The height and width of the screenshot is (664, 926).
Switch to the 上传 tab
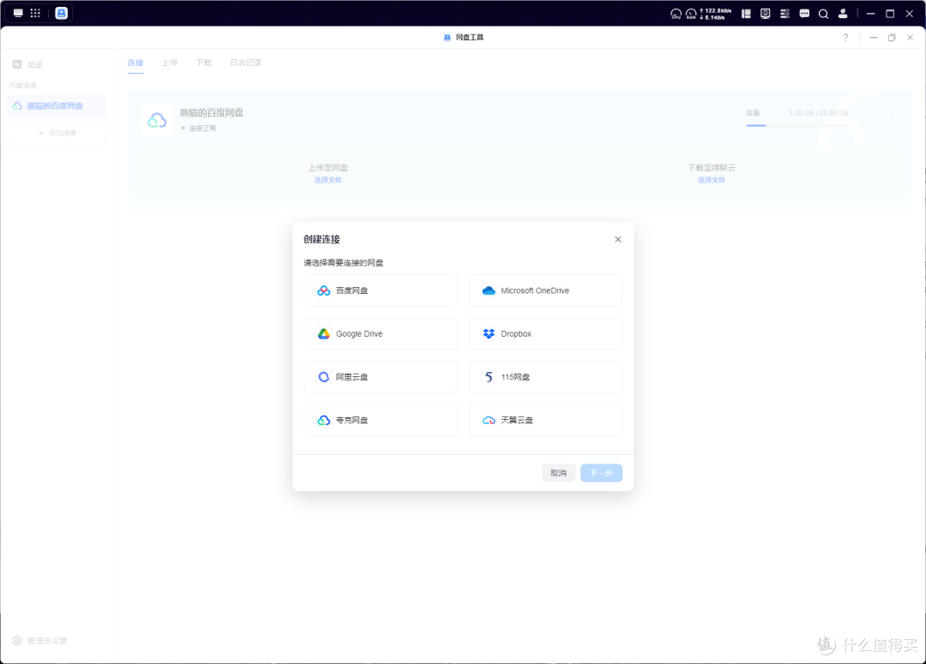pyautogui.click(x=170, y=63)
